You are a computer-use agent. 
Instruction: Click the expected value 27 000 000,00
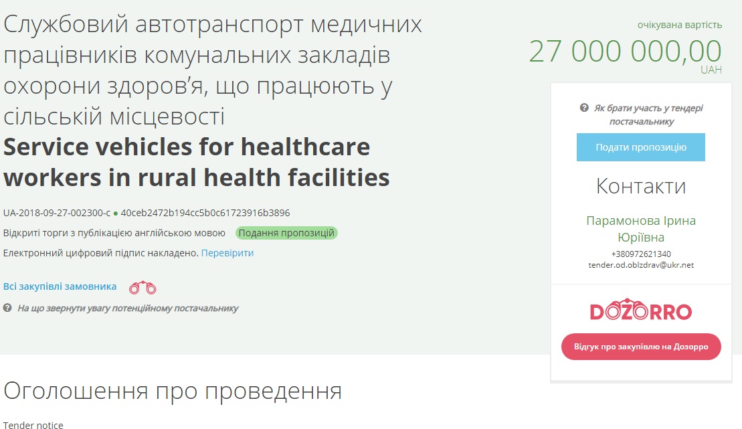(625, 52)
